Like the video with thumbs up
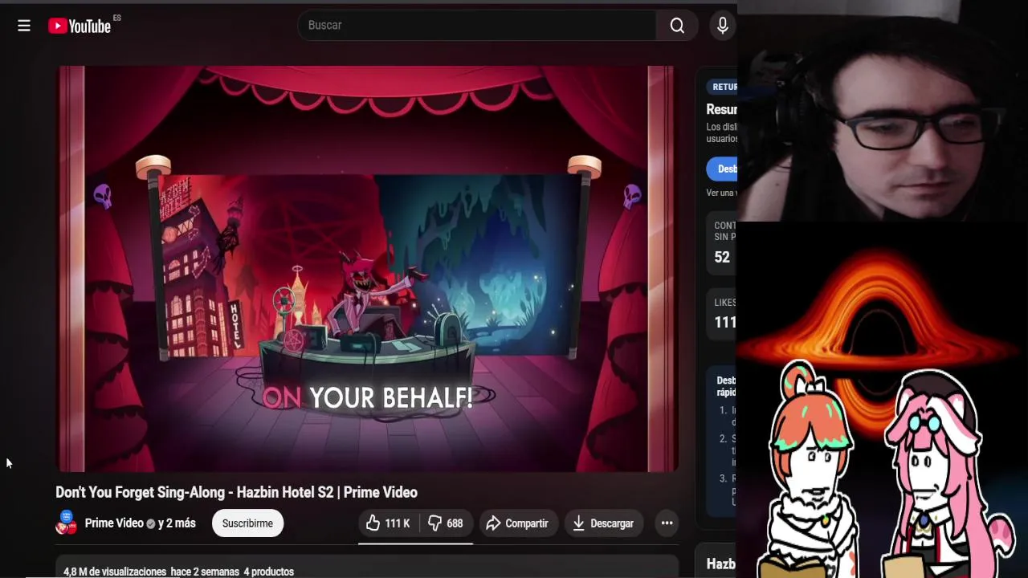 click(388, 523)
